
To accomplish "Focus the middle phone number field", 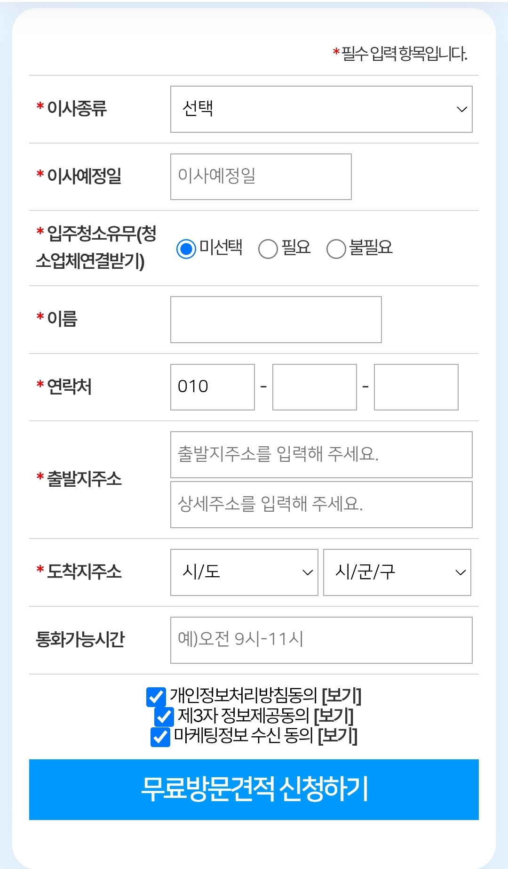I will 314,387.
